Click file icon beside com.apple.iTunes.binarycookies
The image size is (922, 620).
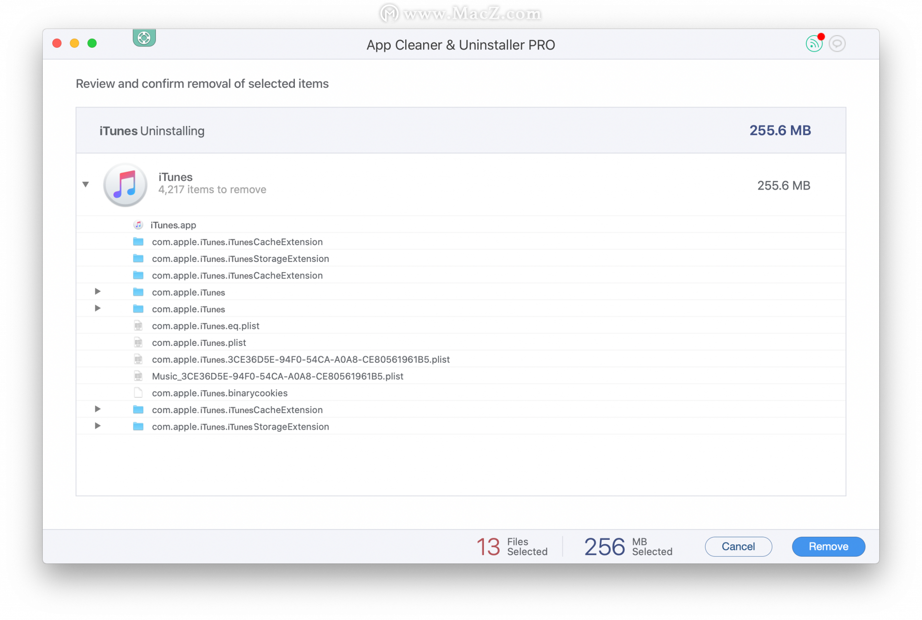tap(138, 393)
